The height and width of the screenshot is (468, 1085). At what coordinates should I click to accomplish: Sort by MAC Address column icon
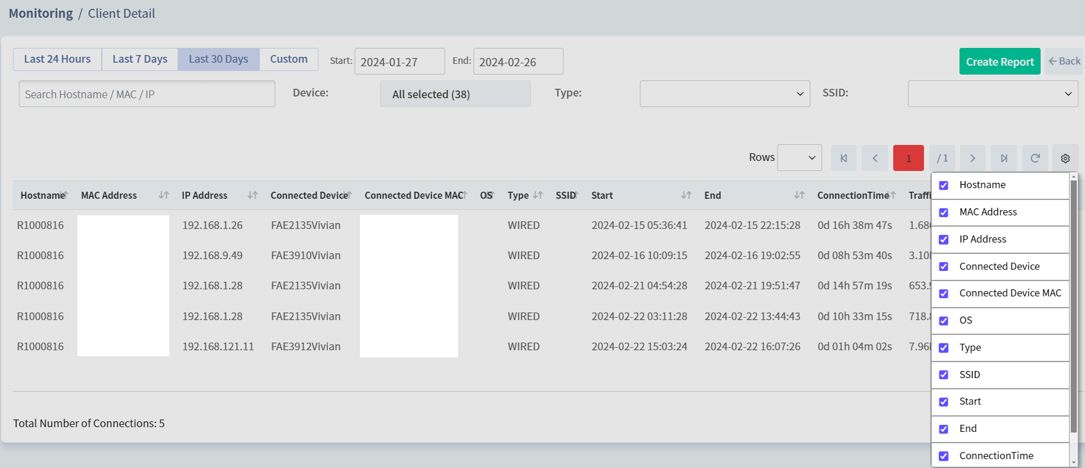(x=164, y=195)
